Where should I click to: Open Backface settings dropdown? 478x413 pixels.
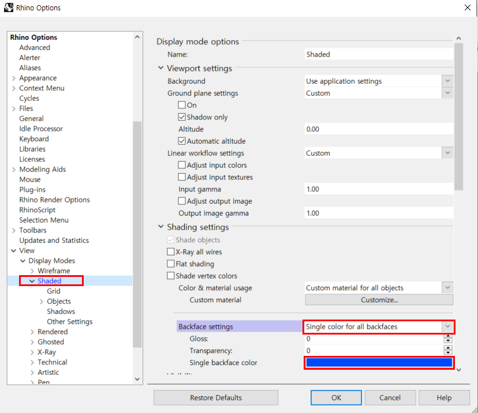pos(447,326)
